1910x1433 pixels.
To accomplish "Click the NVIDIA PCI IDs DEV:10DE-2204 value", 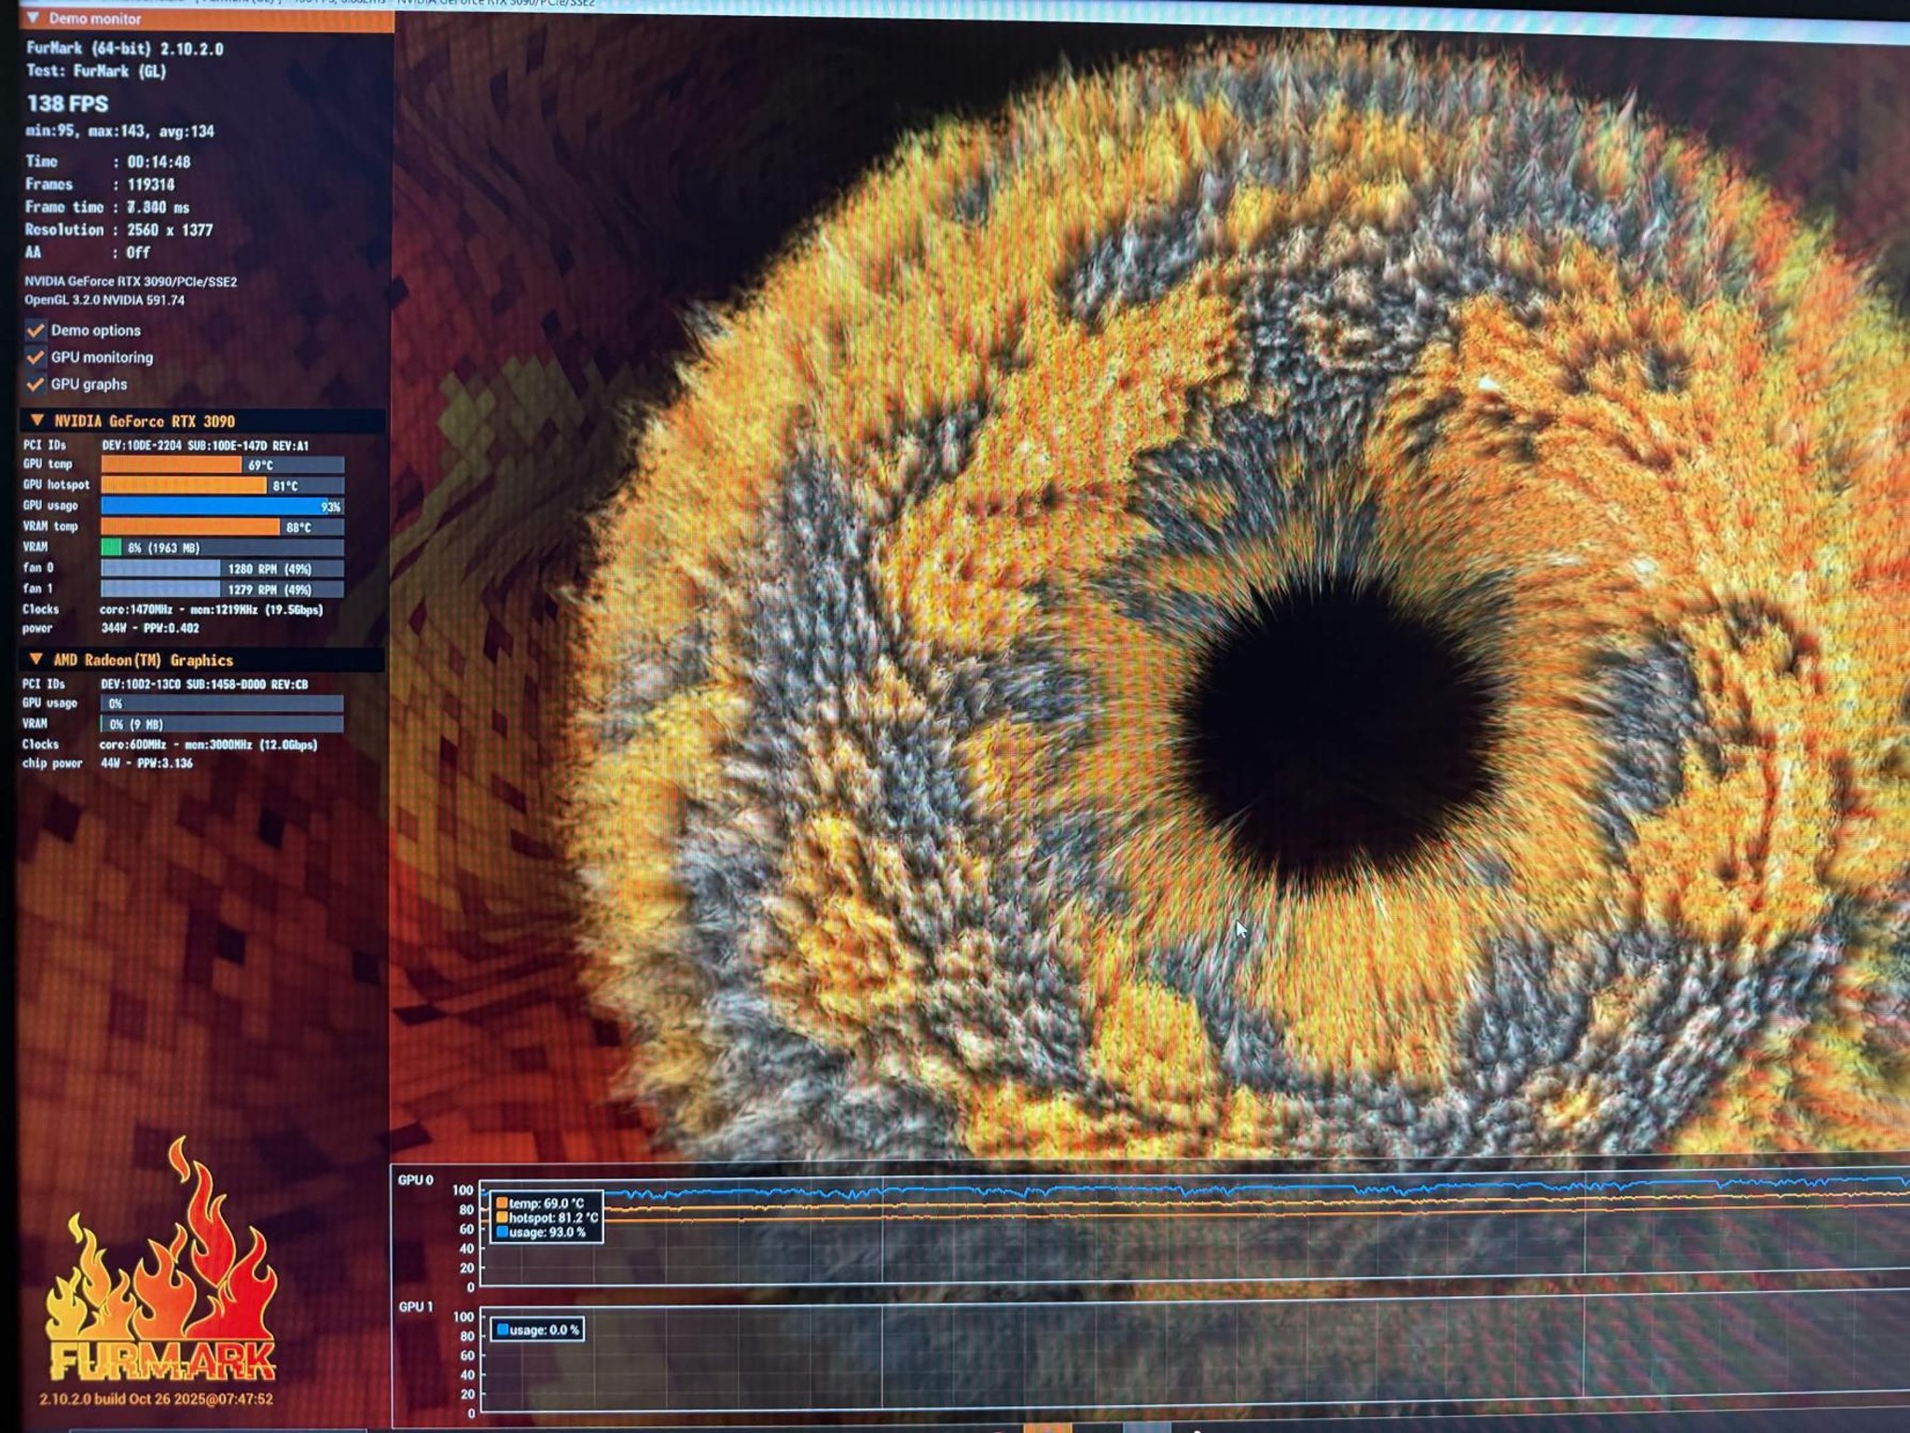I will (205, 446).
